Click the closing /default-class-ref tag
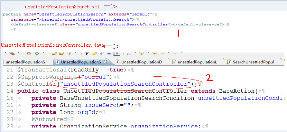The image size is (287, 132). point(199,24)
